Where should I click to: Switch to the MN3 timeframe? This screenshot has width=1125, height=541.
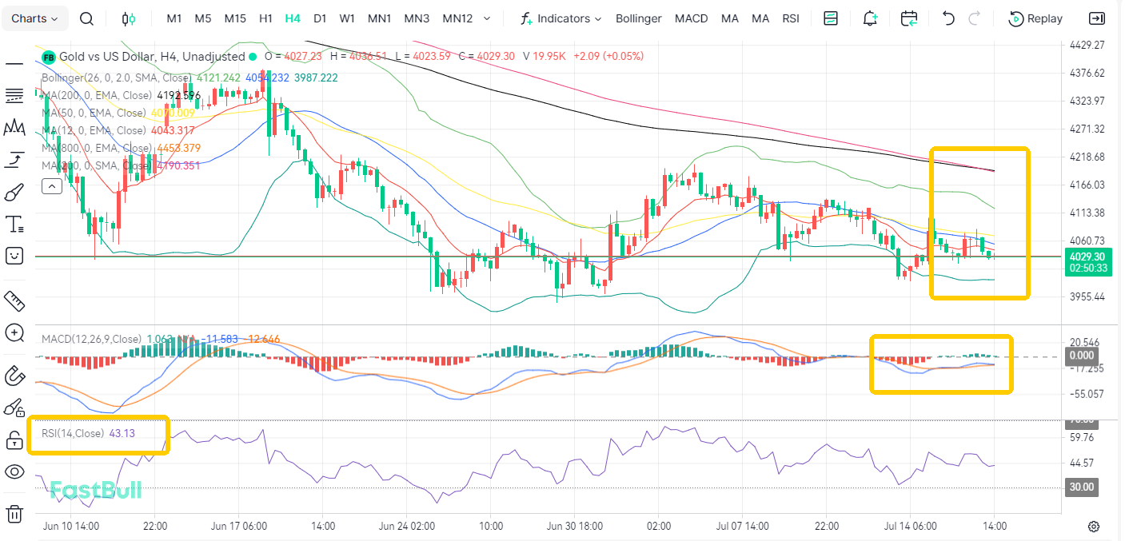coord(417,18)
